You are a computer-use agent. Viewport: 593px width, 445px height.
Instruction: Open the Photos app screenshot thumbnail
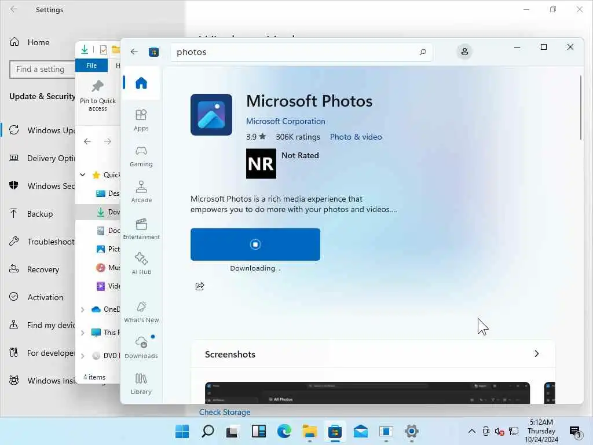pos(367,393)
